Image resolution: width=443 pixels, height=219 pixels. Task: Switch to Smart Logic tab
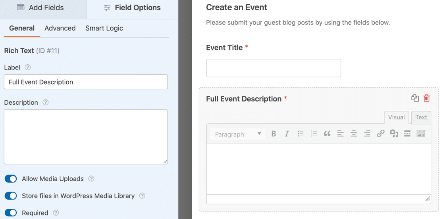click(x=104, y=28)
